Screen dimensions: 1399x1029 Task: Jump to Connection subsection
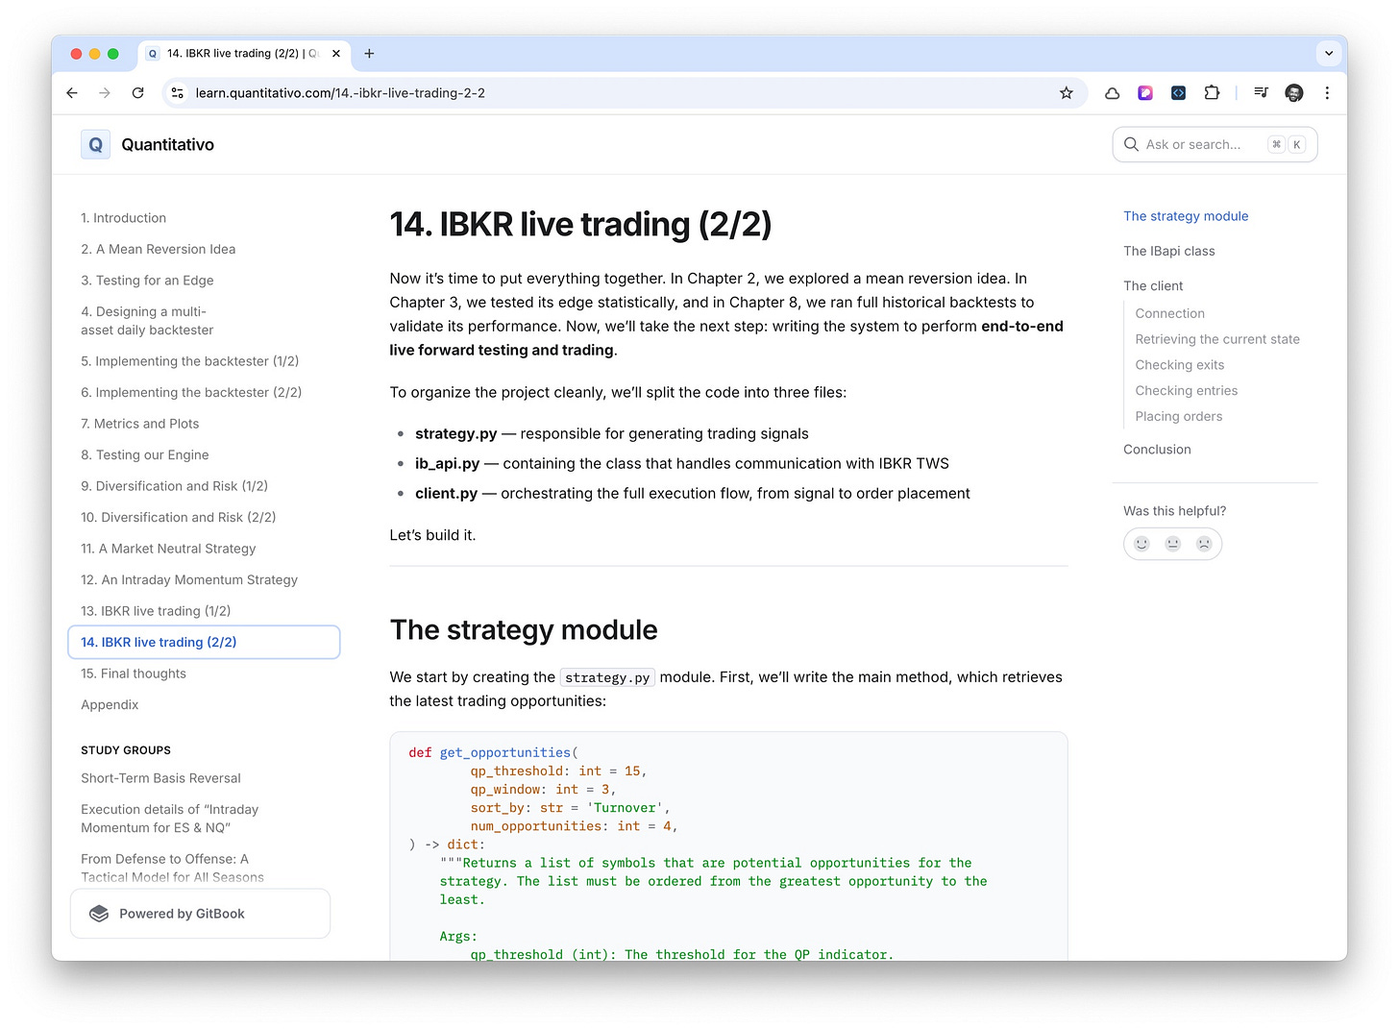coord(1169,313)
